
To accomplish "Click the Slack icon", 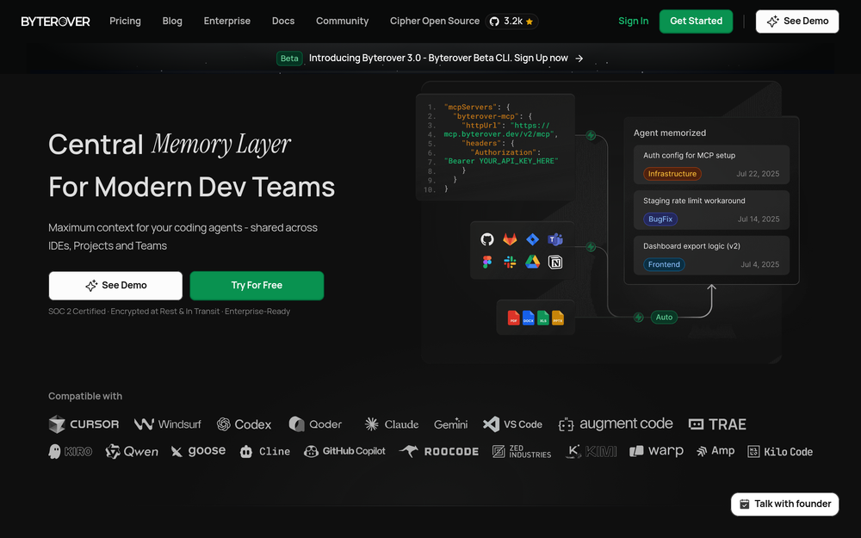I will click(x=510, y=263).
